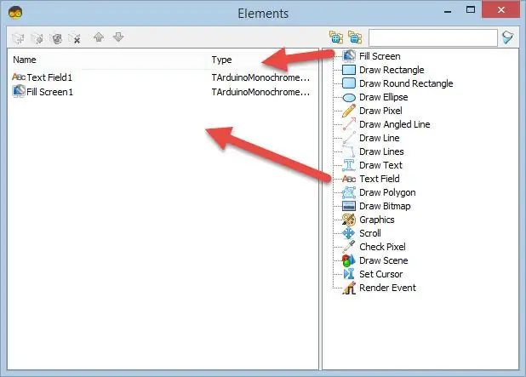This screenshot has width=526, height=377.
Task: Click the Draw Scene icon
Action: (349, 260)
